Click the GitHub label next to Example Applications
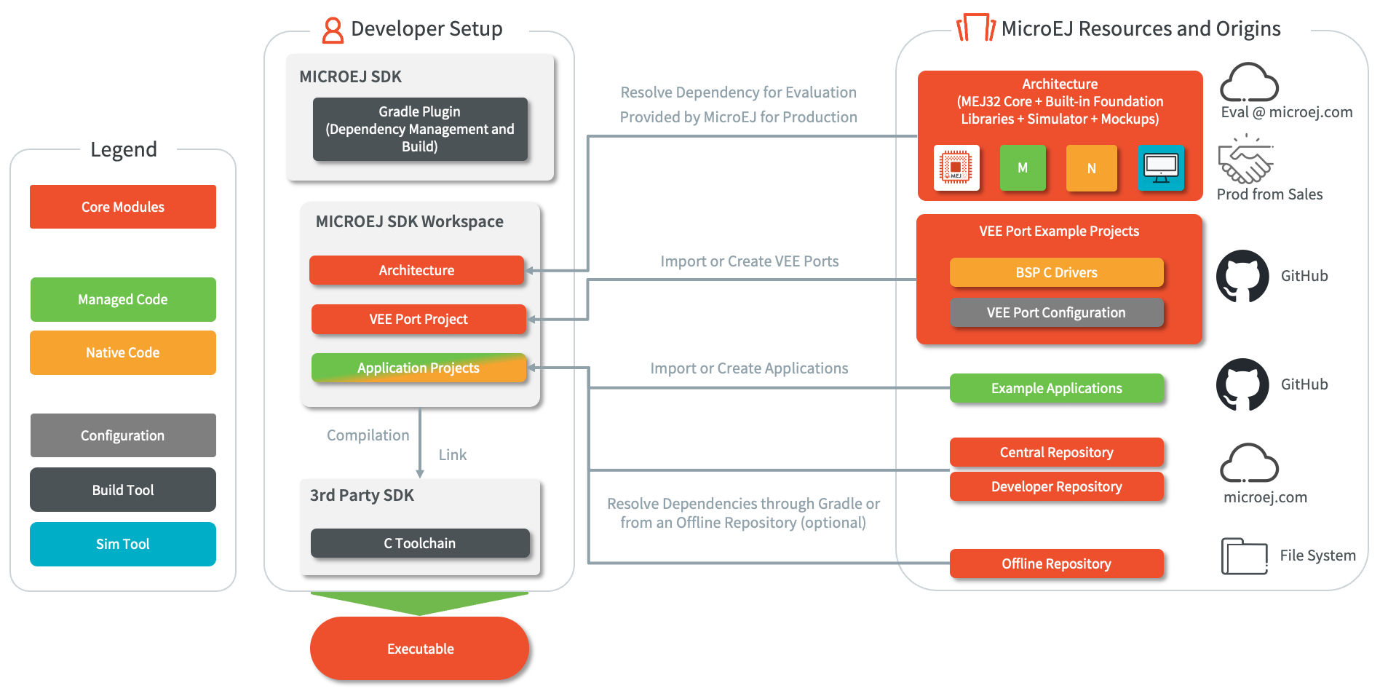The width and height of the screenshot is (1380, 696). pyautogui.click(x=1304, y=384)
